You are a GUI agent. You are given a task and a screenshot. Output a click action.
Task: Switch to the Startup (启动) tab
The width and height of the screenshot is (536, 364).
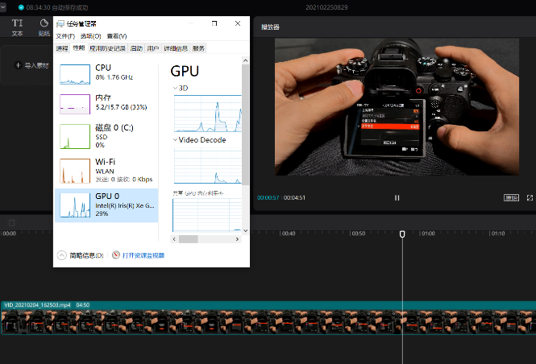click(136, 48)
